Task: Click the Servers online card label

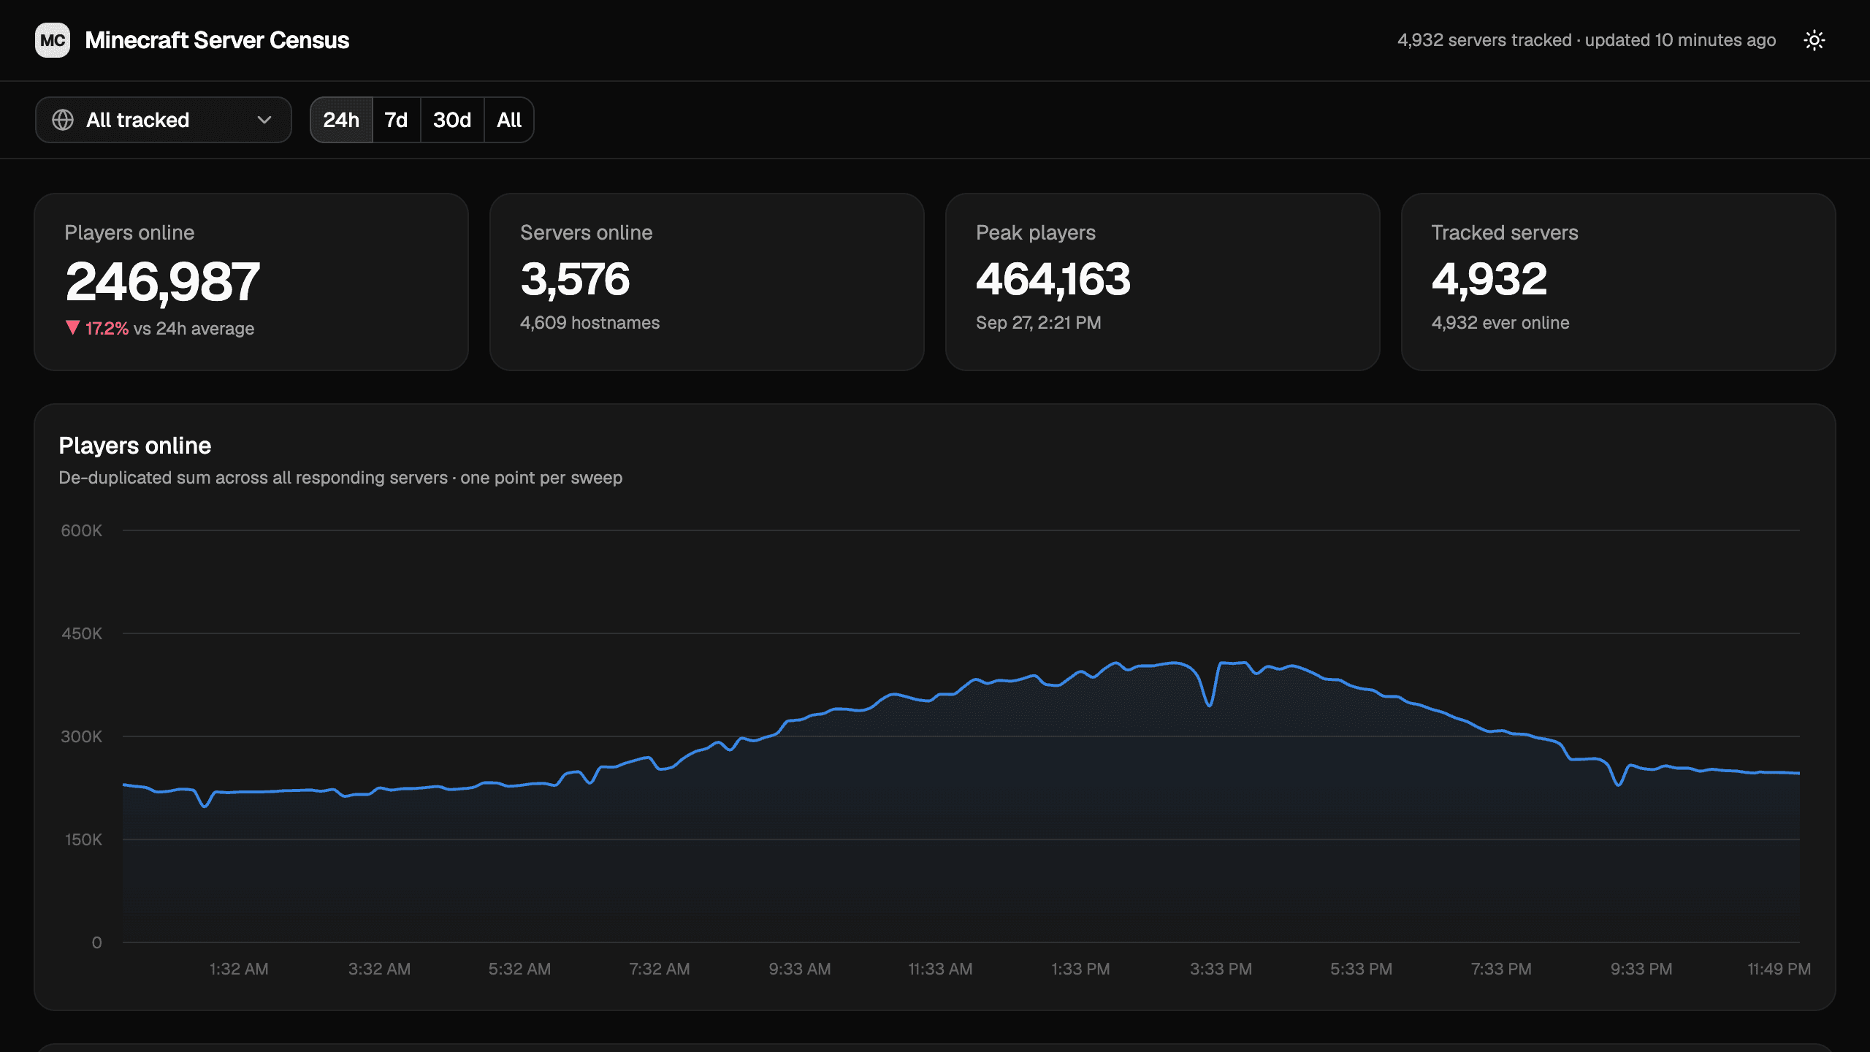Action: pos(586,232)
